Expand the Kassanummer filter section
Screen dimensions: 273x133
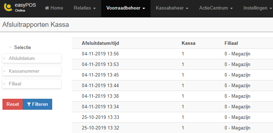click(32, 71)
